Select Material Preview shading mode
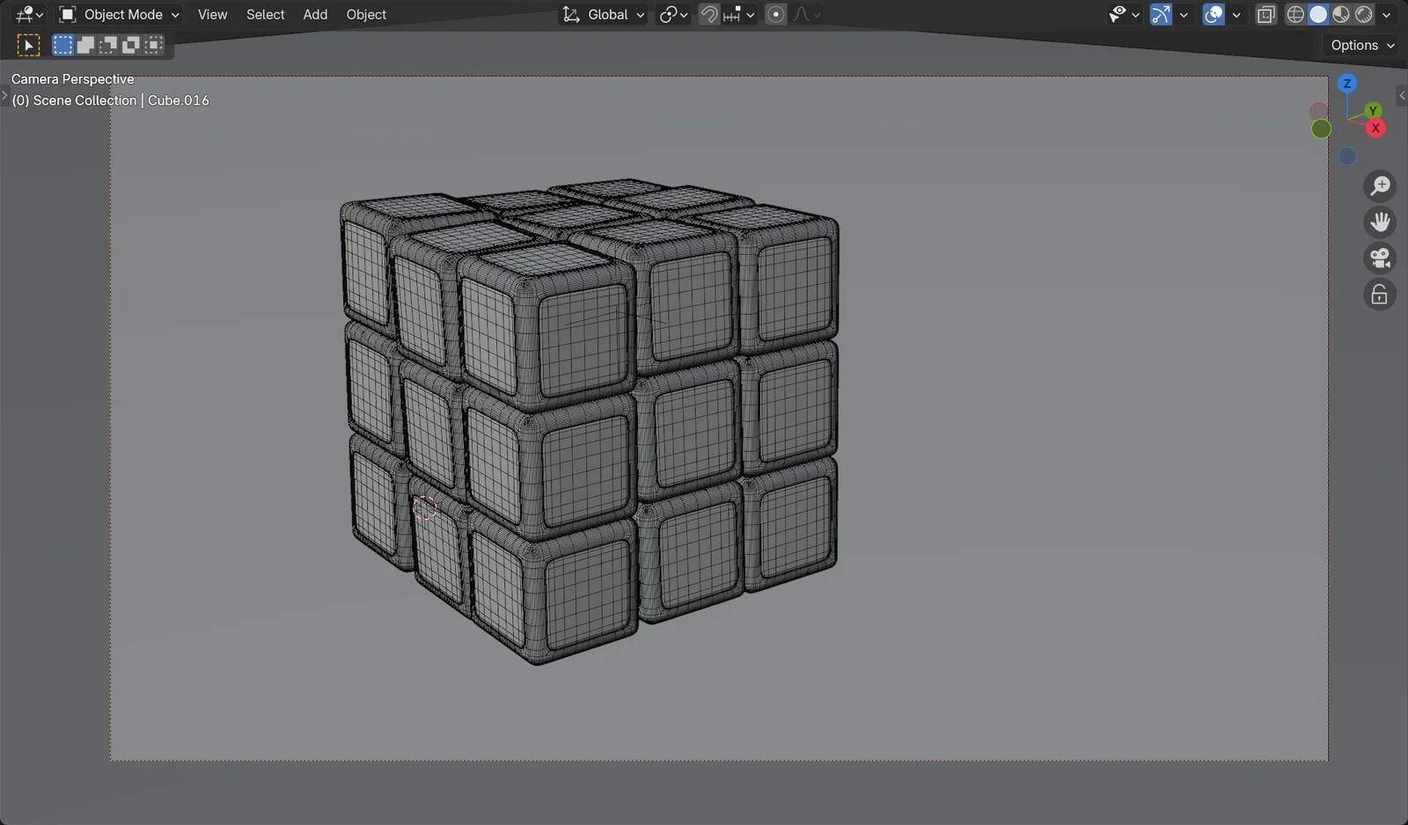The width and height of the screenshot is (1408, 825). click(1341, 14)
